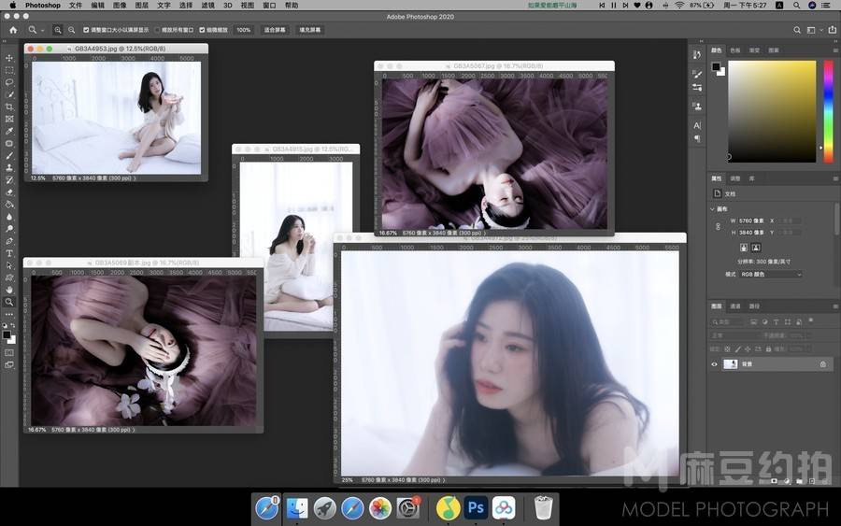Viewport: 841px width, 526px height.
Task: Select the Brush tool
Action: pyautogui.click(x=9, y=155)
